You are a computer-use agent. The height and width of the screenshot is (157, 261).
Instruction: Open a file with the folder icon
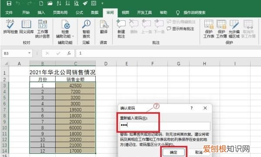pyautogui.click(x=50, y=3)
